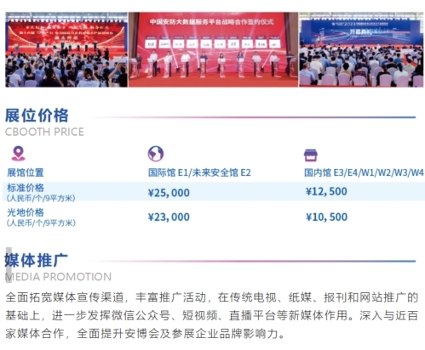Screen dimensions: 425x350
Task: Open the left ceremony crowd photo
Action: tap(66, 49)
